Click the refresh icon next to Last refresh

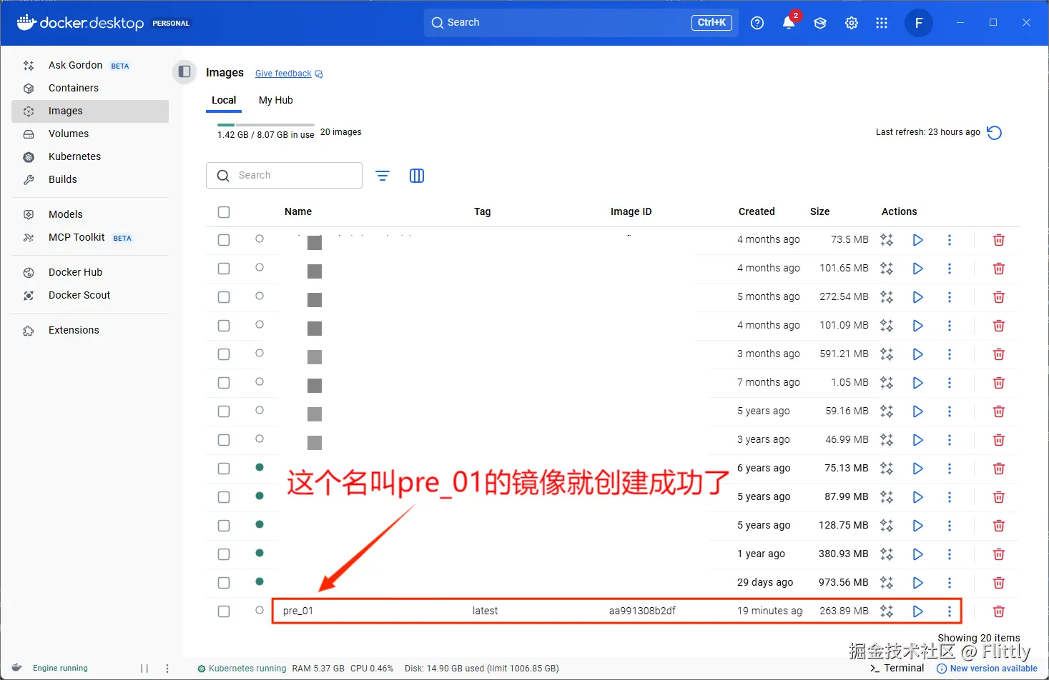(994, 132)
